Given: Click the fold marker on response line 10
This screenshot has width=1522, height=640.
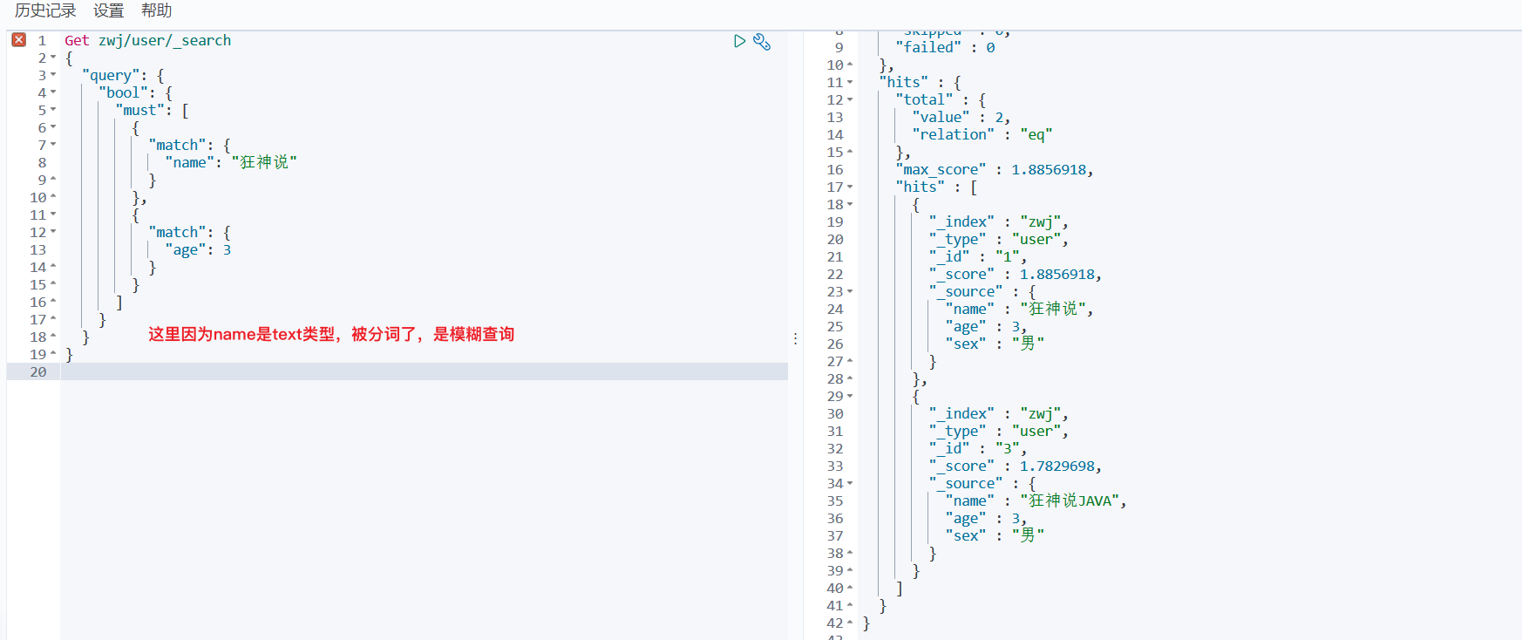Looking at the screenshot, I should (850, 65).
